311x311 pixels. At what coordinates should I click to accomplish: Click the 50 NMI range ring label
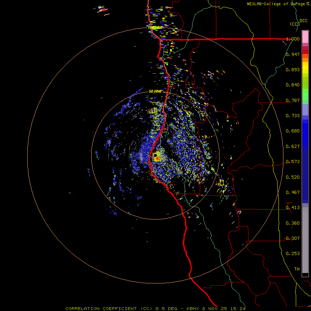[x=155, y=91]
